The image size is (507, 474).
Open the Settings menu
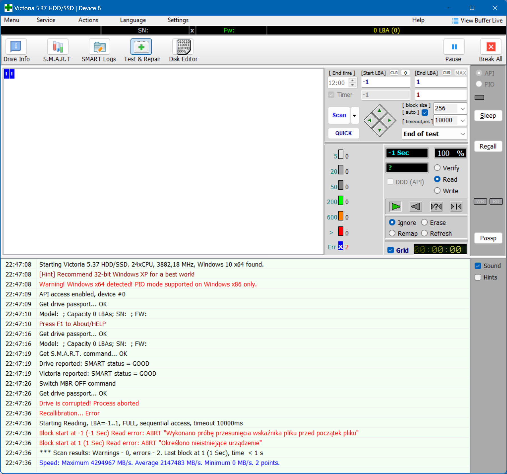[178, 20]
